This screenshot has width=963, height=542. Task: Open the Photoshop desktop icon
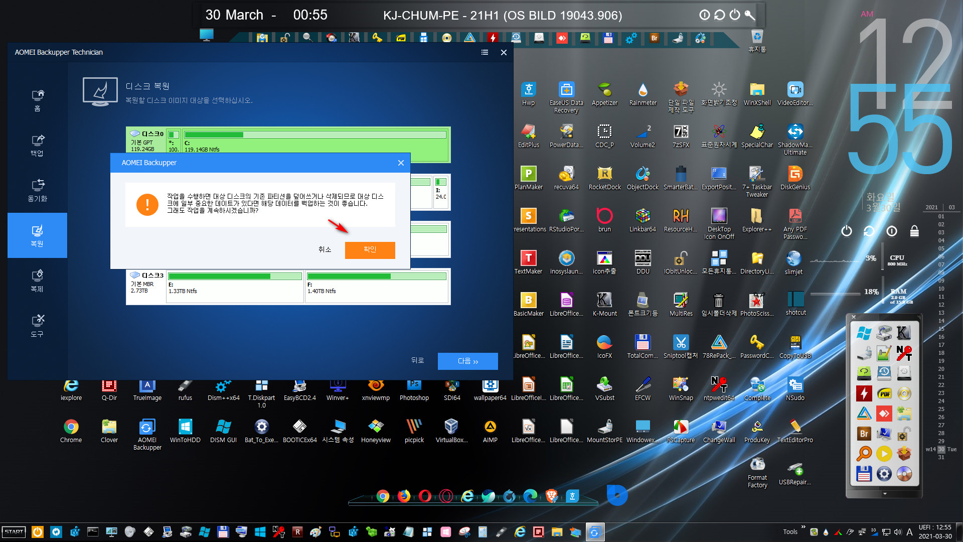point(414,389)
